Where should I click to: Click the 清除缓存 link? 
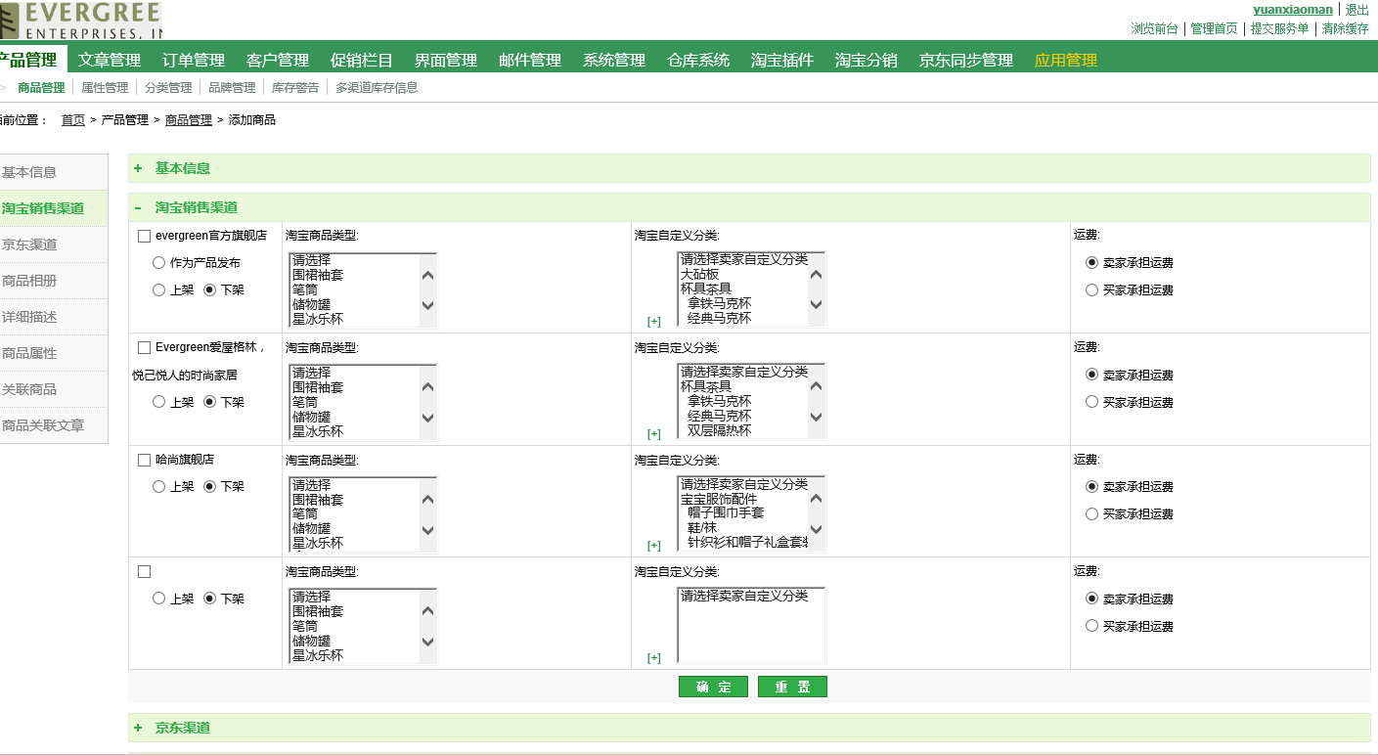[1346, 29]
